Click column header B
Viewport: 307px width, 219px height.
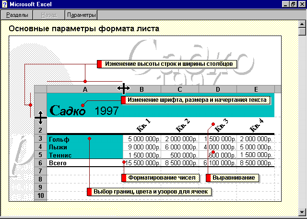pyautogui.click(x=142, y=89)
